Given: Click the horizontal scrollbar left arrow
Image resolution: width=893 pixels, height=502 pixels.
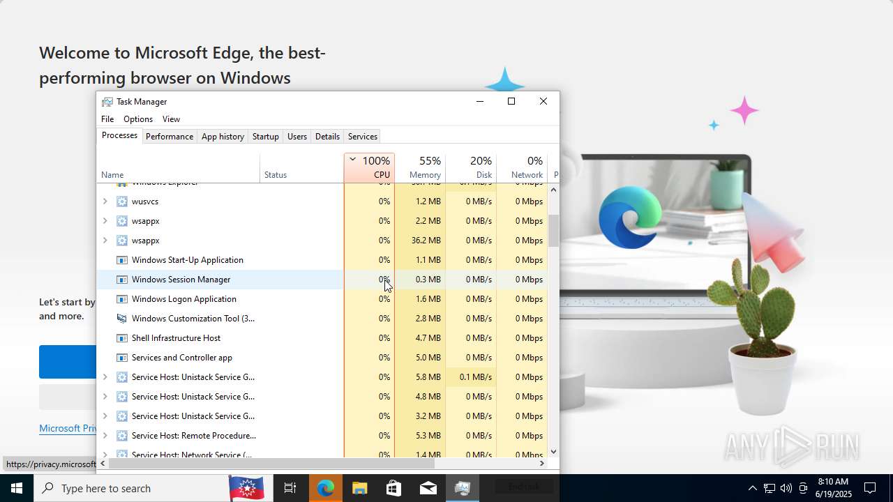Looking at the screenshot, I should pos(103,463).
